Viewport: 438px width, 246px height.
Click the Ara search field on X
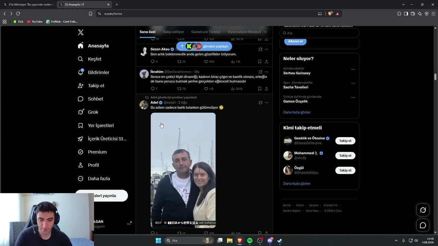(319, 33)
